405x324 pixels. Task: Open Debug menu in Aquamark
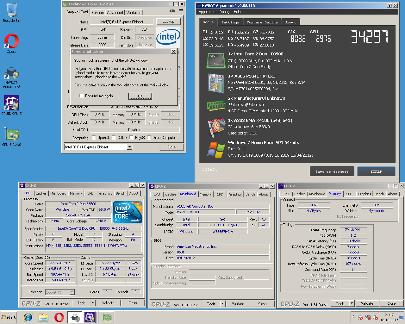pos(225,12)
